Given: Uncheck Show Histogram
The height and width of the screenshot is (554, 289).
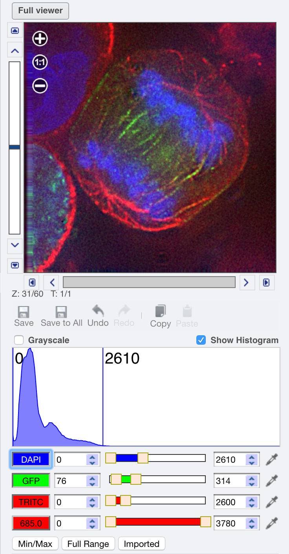Looking at the screenshot, I should (x=201, y=340).
